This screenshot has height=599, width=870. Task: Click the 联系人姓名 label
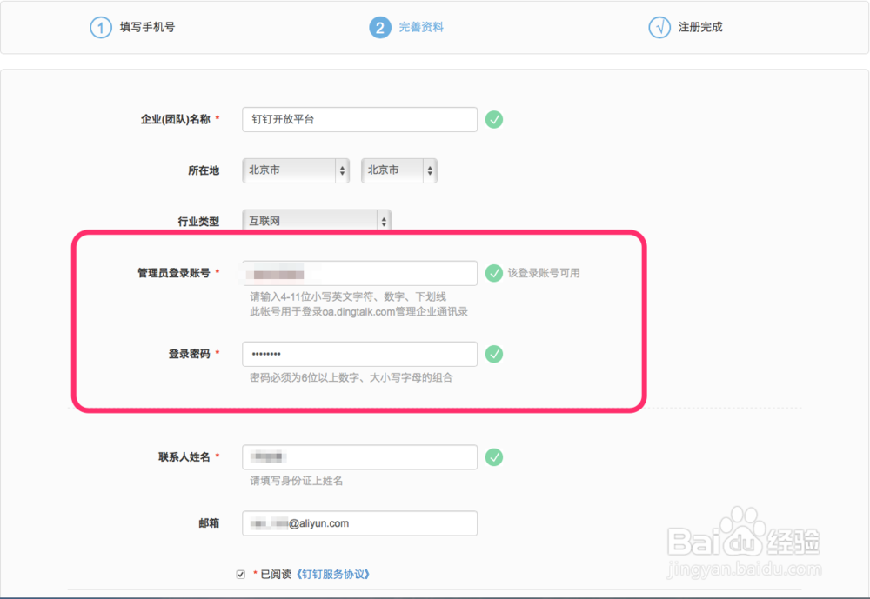point(184,457)
